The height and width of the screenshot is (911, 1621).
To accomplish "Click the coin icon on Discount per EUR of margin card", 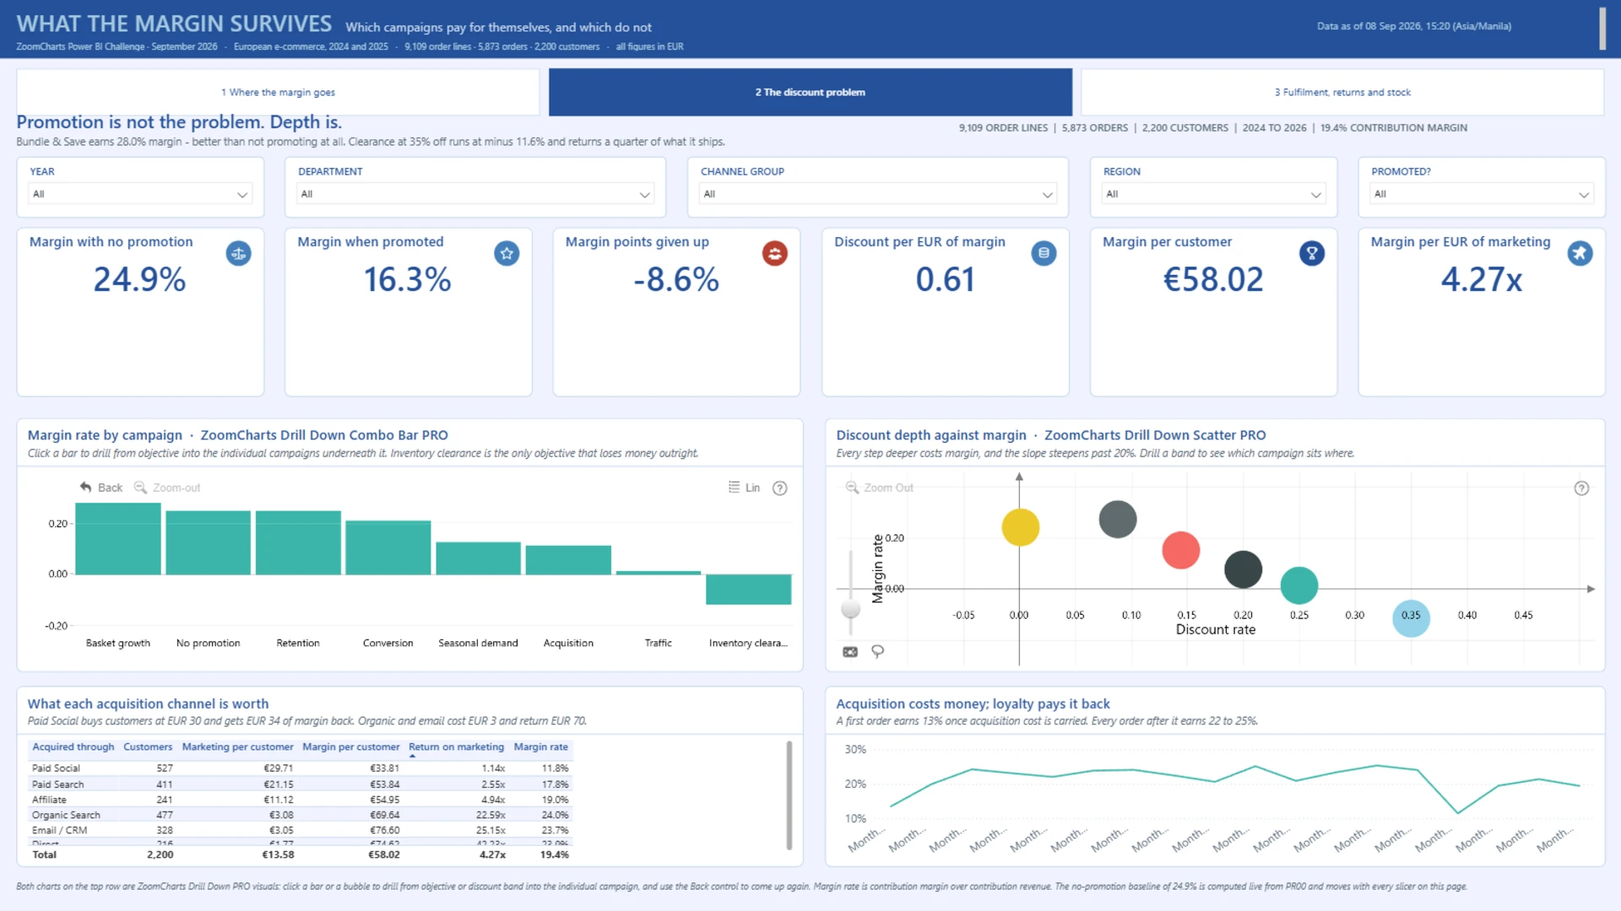I will pyautogui.click(x=1044, y=253).
